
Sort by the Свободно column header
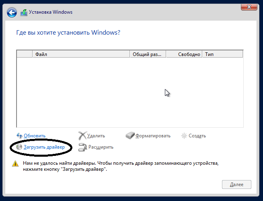(184, 54)
